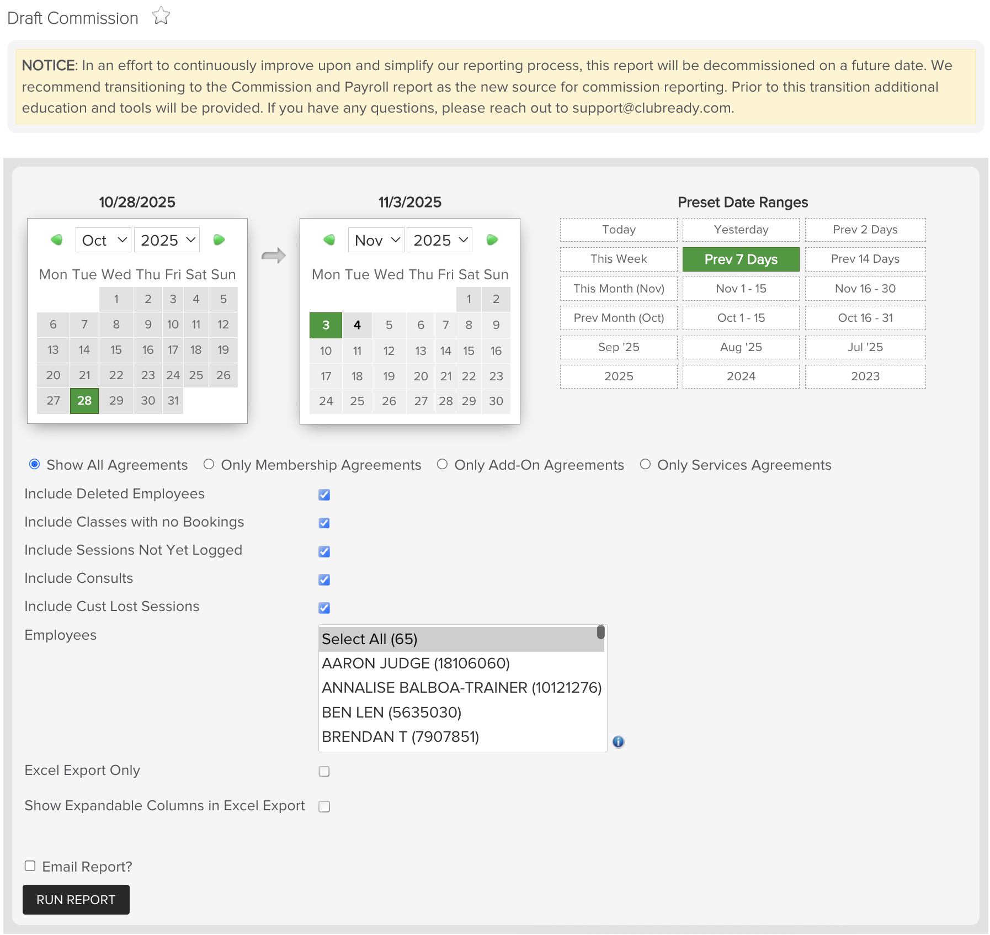Choose the Prev 2 Days preset
Screen dimensions: 990x935
coord(865,230)
